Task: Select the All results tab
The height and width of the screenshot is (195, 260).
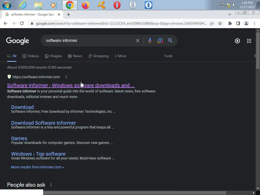Action: [x=12, y=56]
